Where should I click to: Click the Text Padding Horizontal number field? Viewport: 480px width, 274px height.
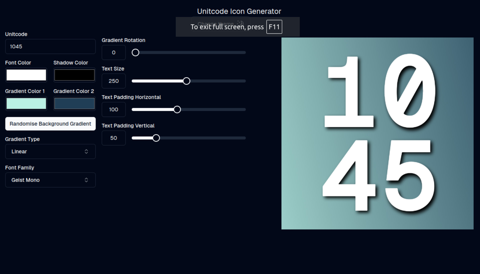coord(113,109)
